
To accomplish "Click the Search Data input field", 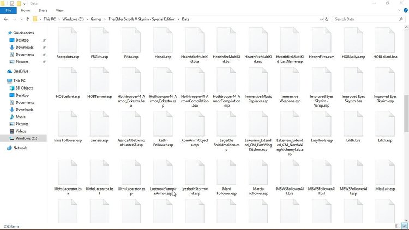I will 366,19.
